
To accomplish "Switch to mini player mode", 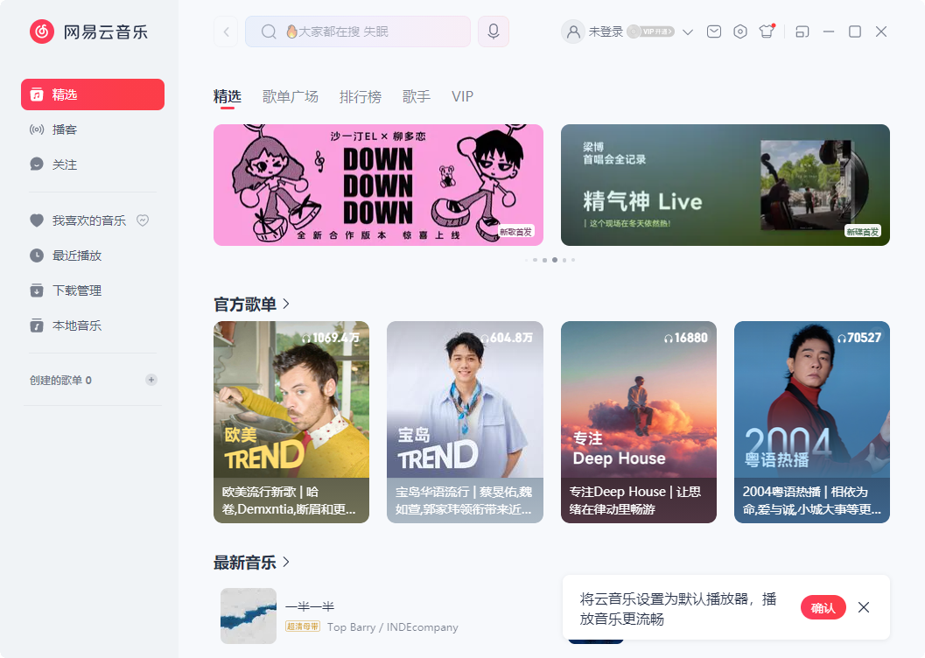I will [x=802, y=31].
